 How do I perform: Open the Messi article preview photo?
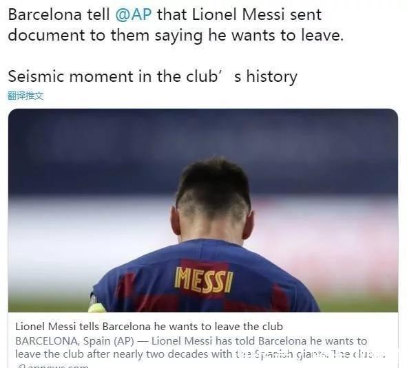click(203, 210)
